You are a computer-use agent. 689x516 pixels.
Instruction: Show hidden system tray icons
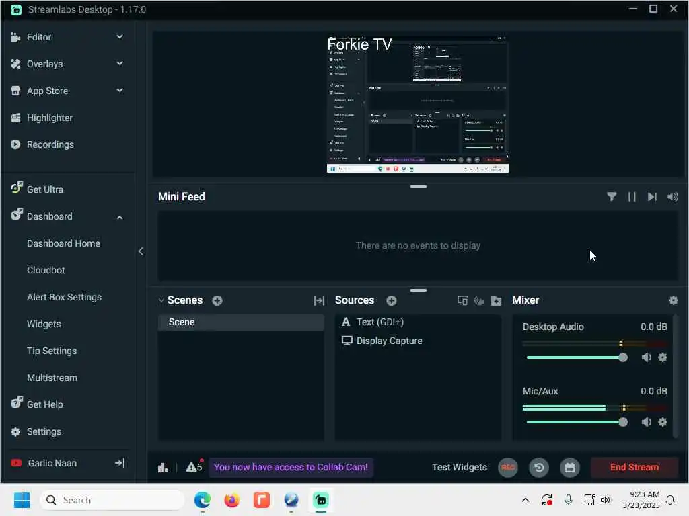(x=525, y=500)
